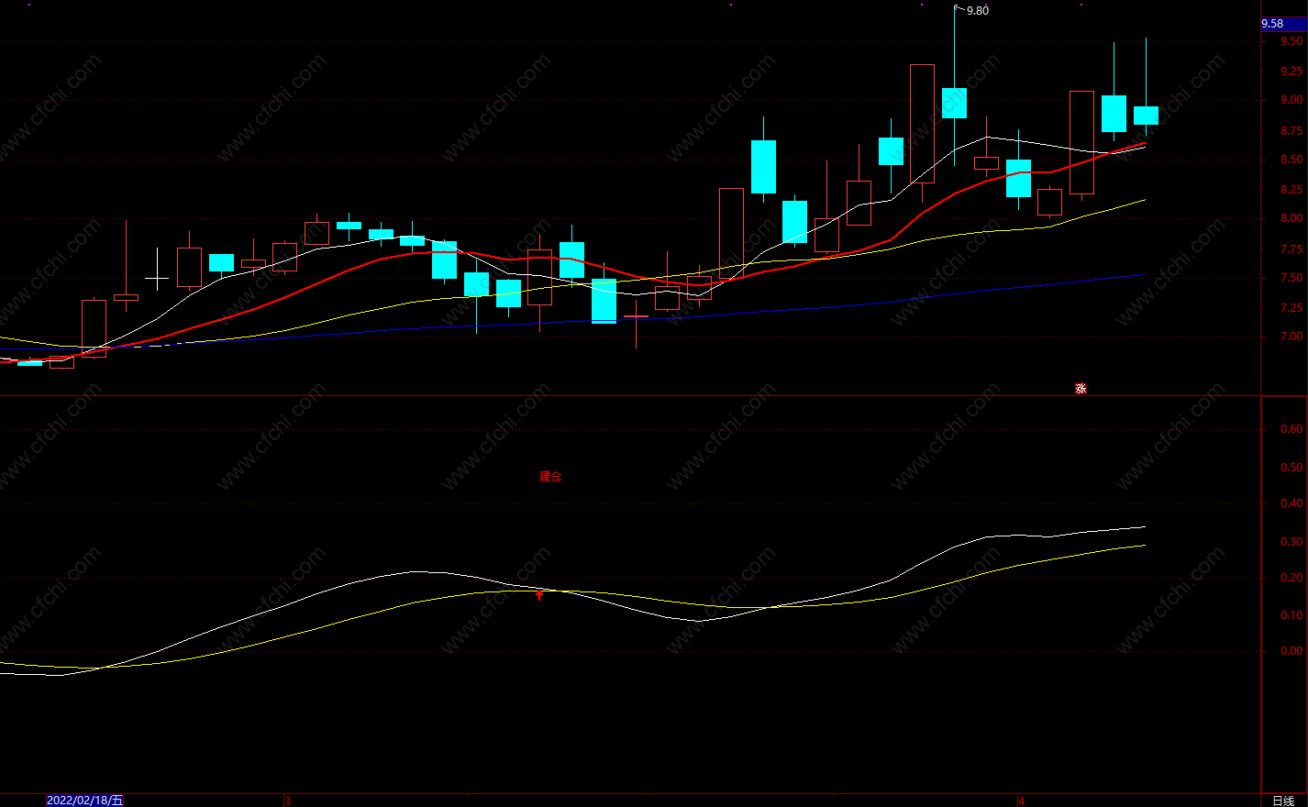Click the 9.58 current price tag
This screenshot has height=807, width=1308.
click(x=1283, y=24)
